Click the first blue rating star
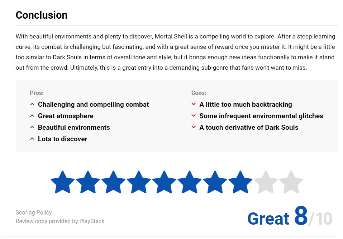The image size is (343, 239). coord(63,183)
